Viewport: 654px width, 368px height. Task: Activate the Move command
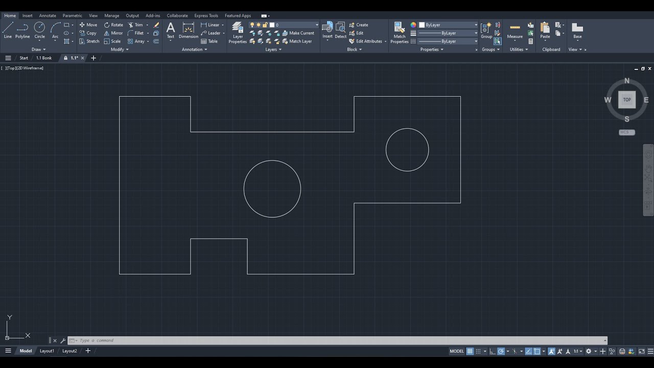pos(88,25)
